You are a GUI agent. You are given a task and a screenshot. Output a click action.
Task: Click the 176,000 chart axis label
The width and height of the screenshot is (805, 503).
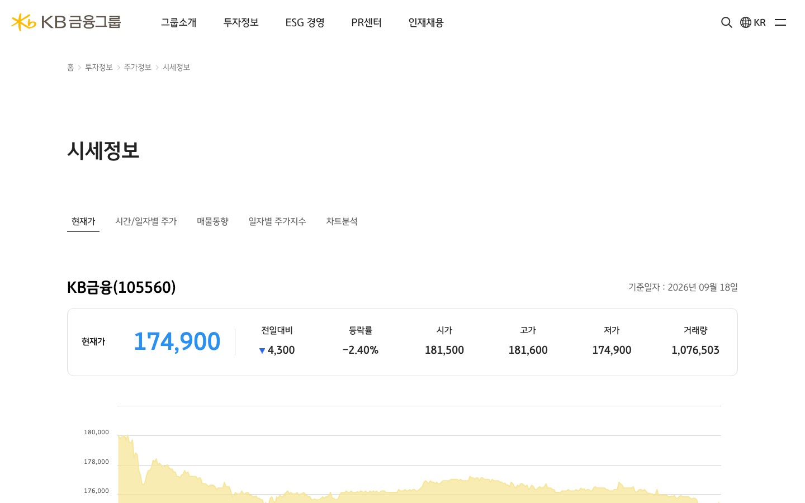tap(96, 491)
